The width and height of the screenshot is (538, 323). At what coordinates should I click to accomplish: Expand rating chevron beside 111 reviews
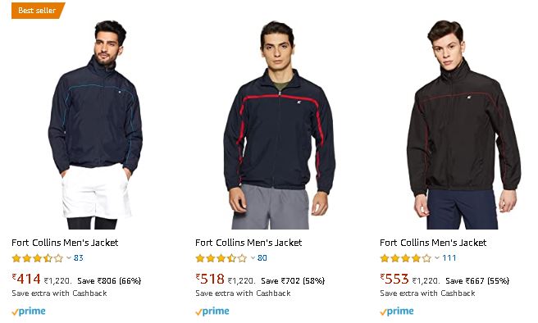pos(437,258)
